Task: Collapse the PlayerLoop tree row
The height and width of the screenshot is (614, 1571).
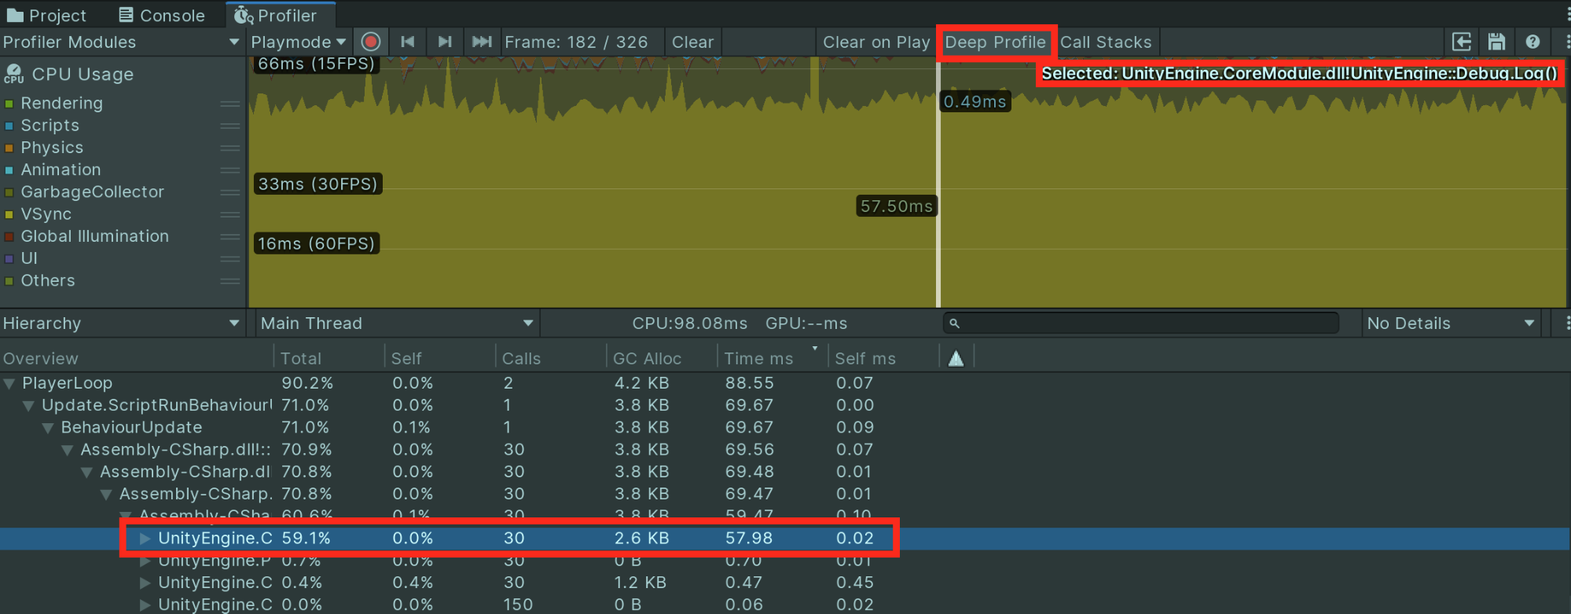Action: tap(10, 383)
